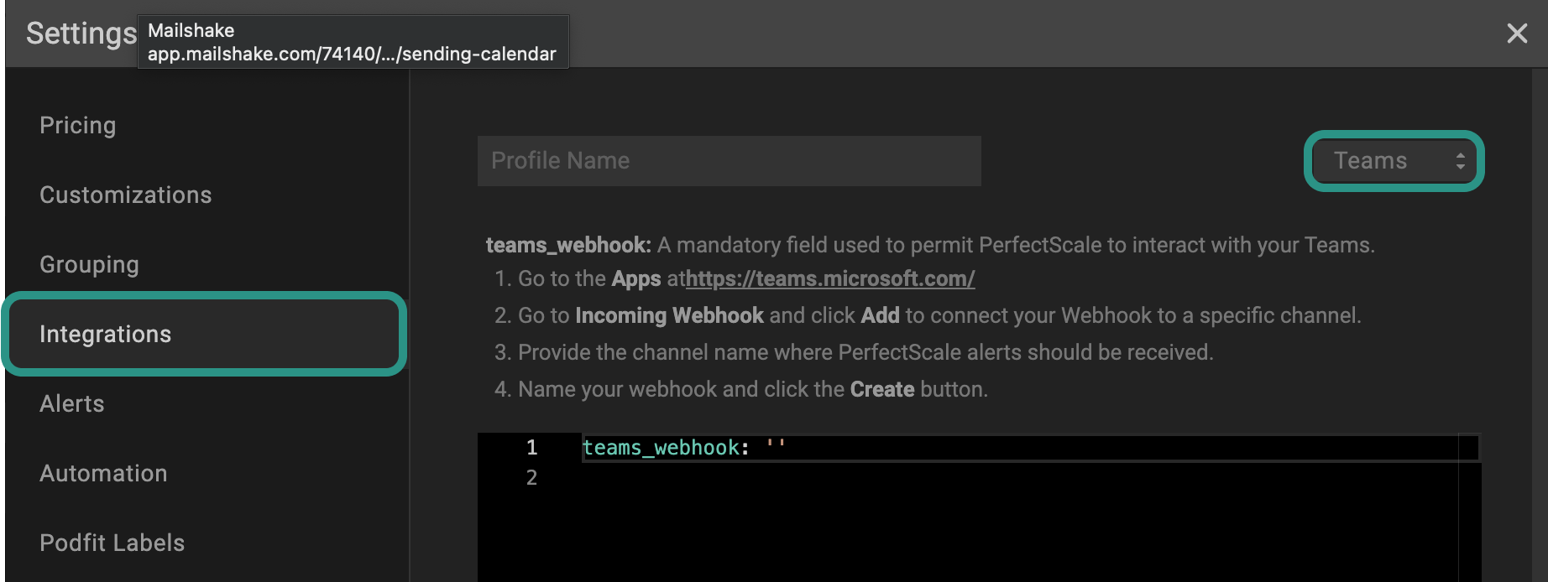Place cursor inside the empty quotes value
The height and width of the screenshot is (582, 1548).
(776, 448)
